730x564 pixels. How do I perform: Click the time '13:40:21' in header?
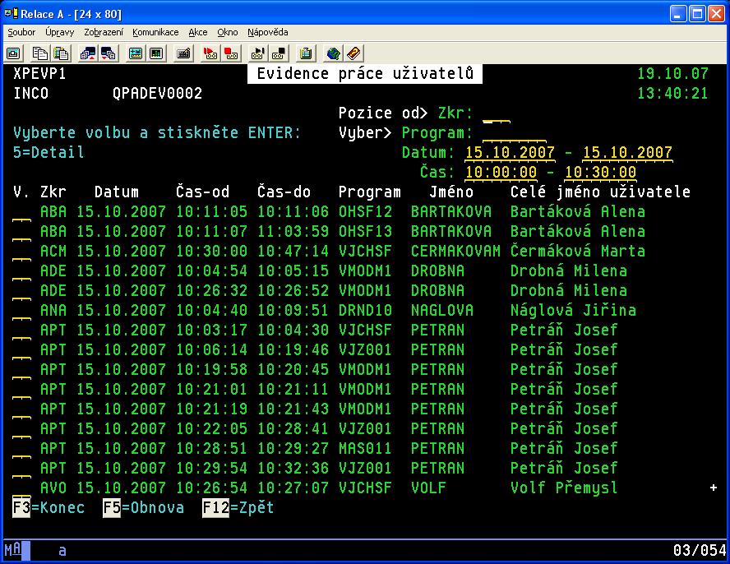(x=672, y=93)
